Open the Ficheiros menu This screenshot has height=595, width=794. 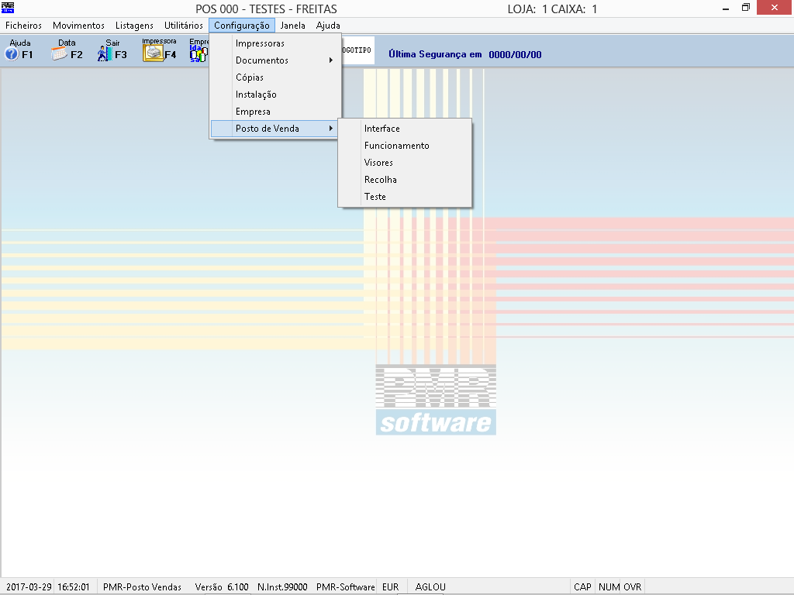[x=24, y=26]
